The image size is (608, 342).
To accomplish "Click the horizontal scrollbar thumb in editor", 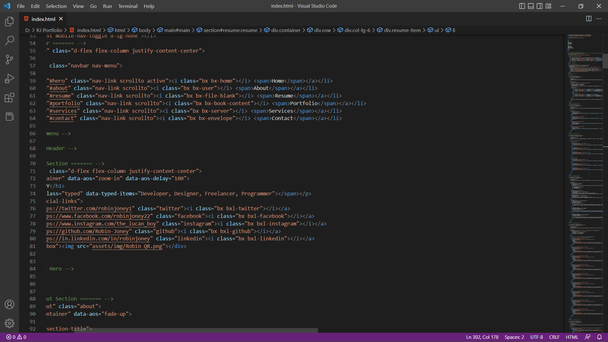I will (x=196, y=330).
